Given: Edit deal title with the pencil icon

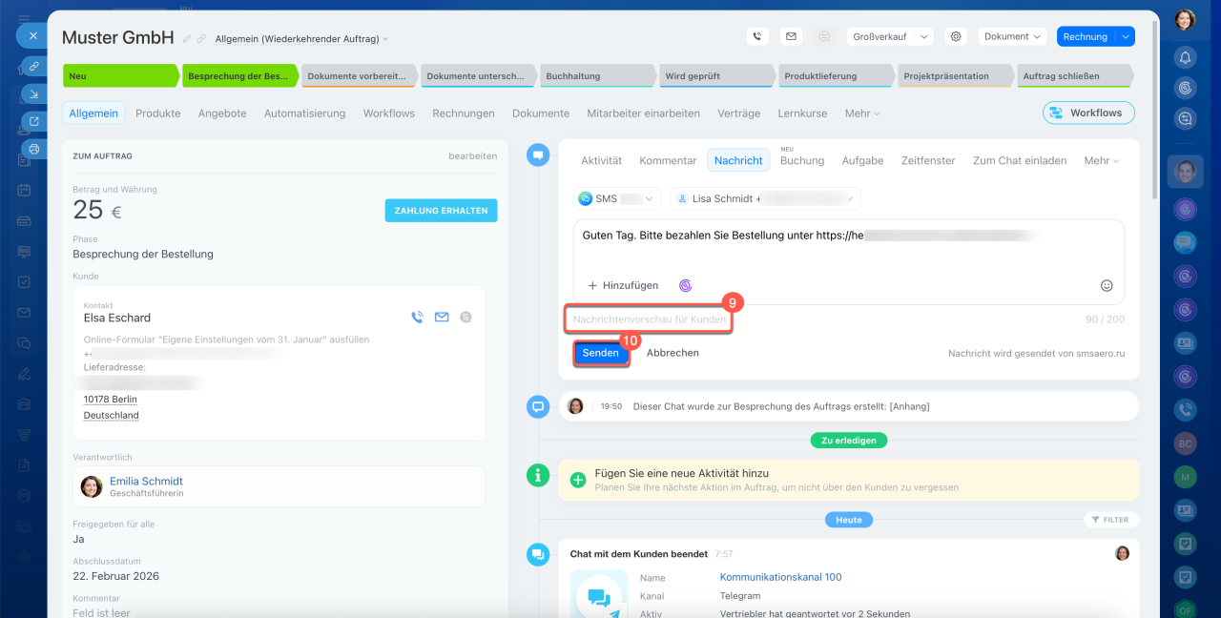Looking at the screenshot, I should [188, 39].
